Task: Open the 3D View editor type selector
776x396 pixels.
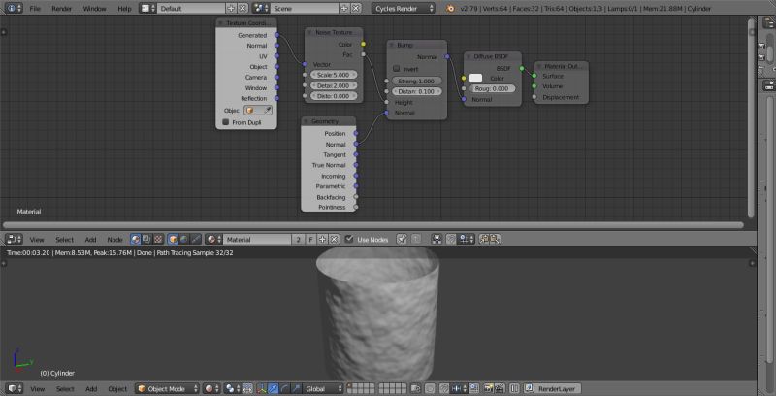Action: click(14, 389)
